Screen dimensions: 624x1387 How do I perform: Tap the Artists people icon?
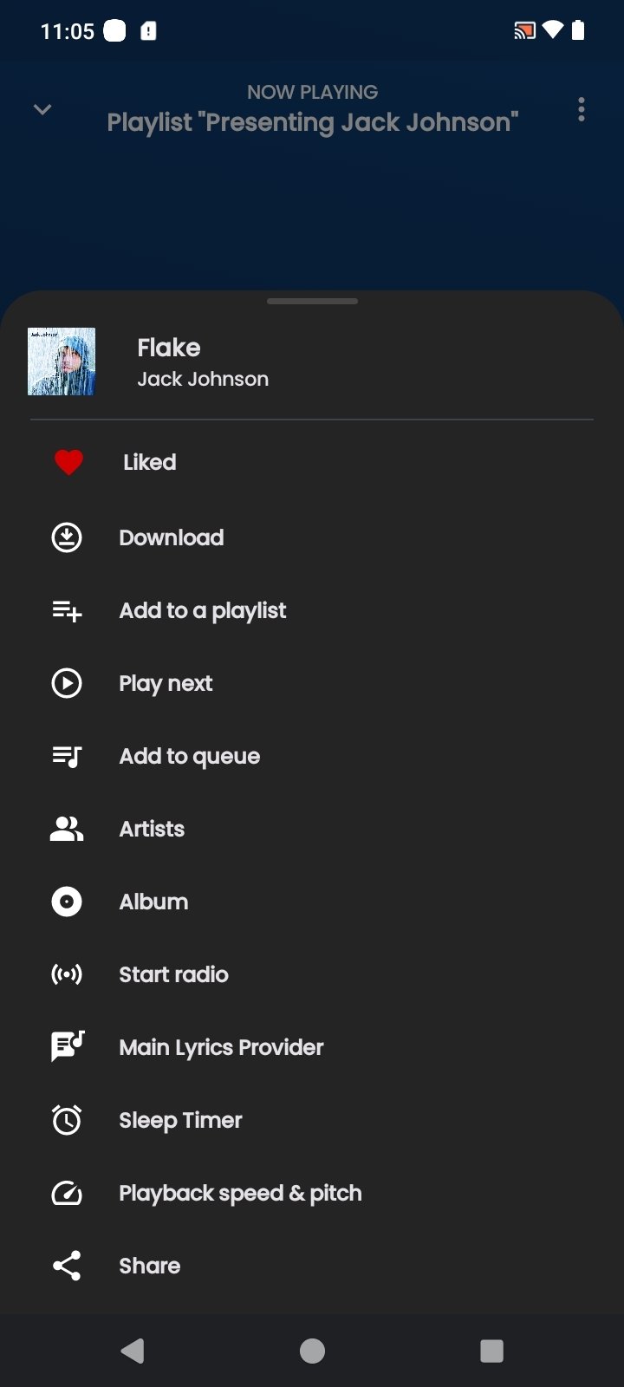(67, 830)
